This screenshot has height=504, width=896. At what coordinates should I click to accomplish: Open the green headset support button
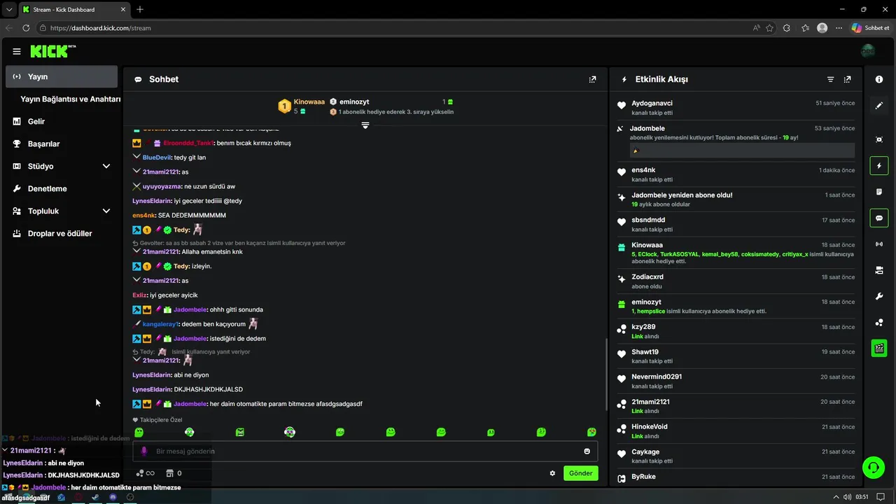[x=873, y=466]
